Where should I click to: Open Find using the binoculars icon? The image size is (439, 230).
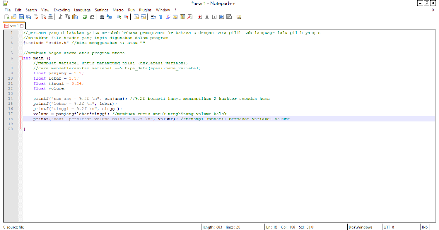coord(102,16)
